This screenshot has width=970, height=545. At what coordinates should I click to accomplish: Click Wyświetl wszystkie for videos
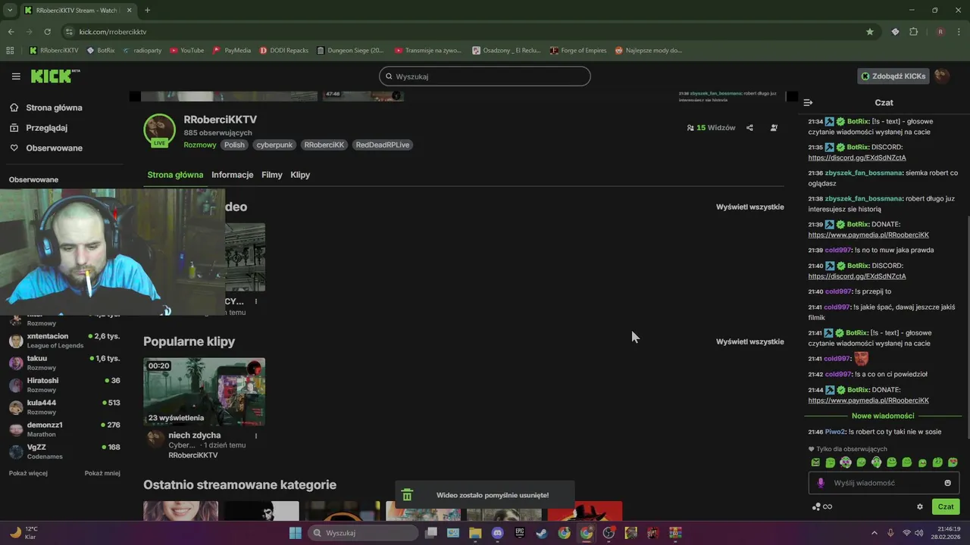pos(750,207)
